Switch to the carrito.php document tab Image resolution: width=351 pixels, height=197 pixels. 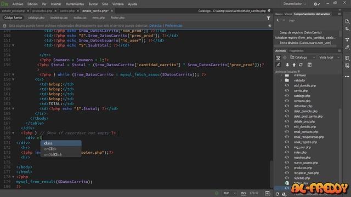point(67,11)
